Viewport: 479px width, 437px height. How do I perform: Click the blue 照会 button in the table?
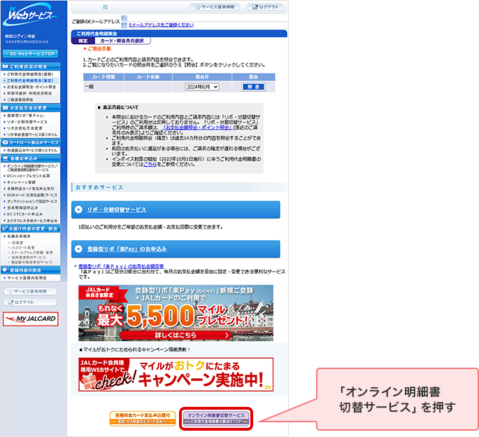tap(253, 87)
